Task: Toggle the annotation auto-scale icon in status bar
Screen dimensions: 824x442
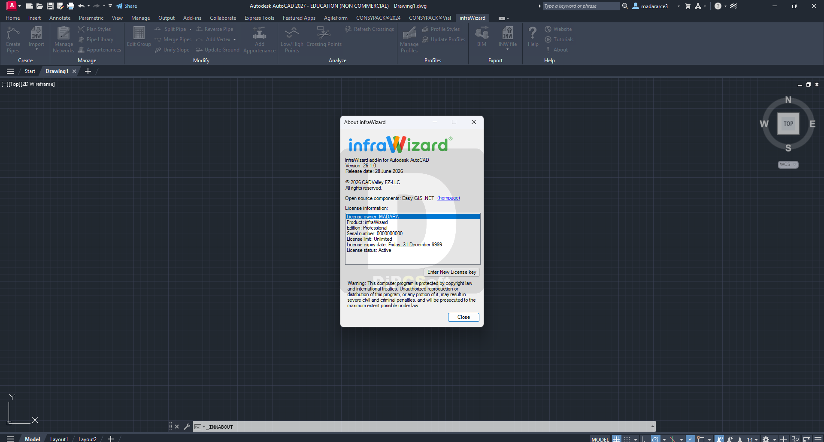Action: click(x=730, y=439)
